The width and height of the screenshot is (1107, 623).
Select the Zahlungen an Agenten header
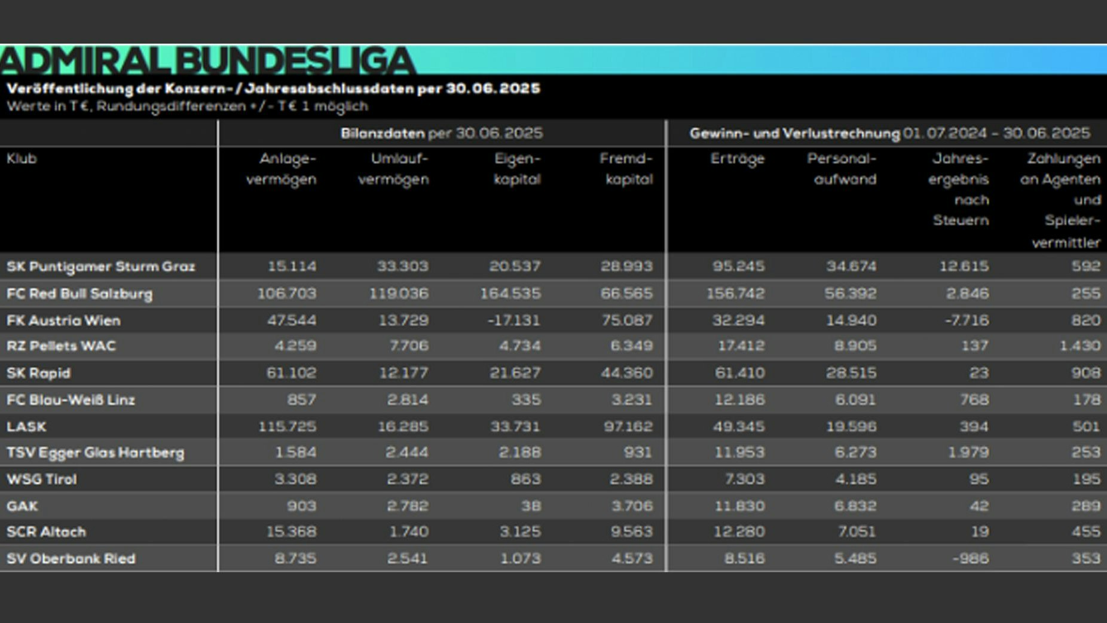(x=1060, y=200)
